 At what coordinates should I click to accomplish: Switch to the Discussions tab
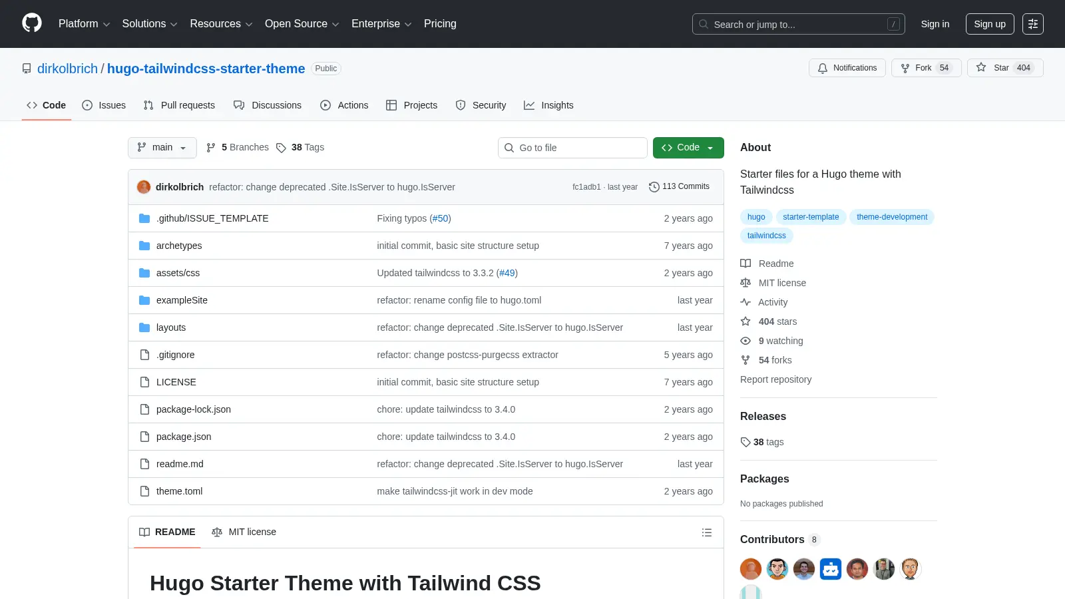click(268, 105)
